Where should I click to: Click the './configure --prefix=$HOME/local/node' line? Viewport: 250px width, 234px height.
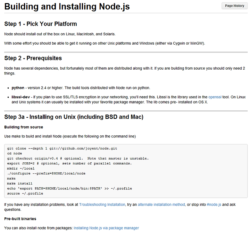[46, 173]
